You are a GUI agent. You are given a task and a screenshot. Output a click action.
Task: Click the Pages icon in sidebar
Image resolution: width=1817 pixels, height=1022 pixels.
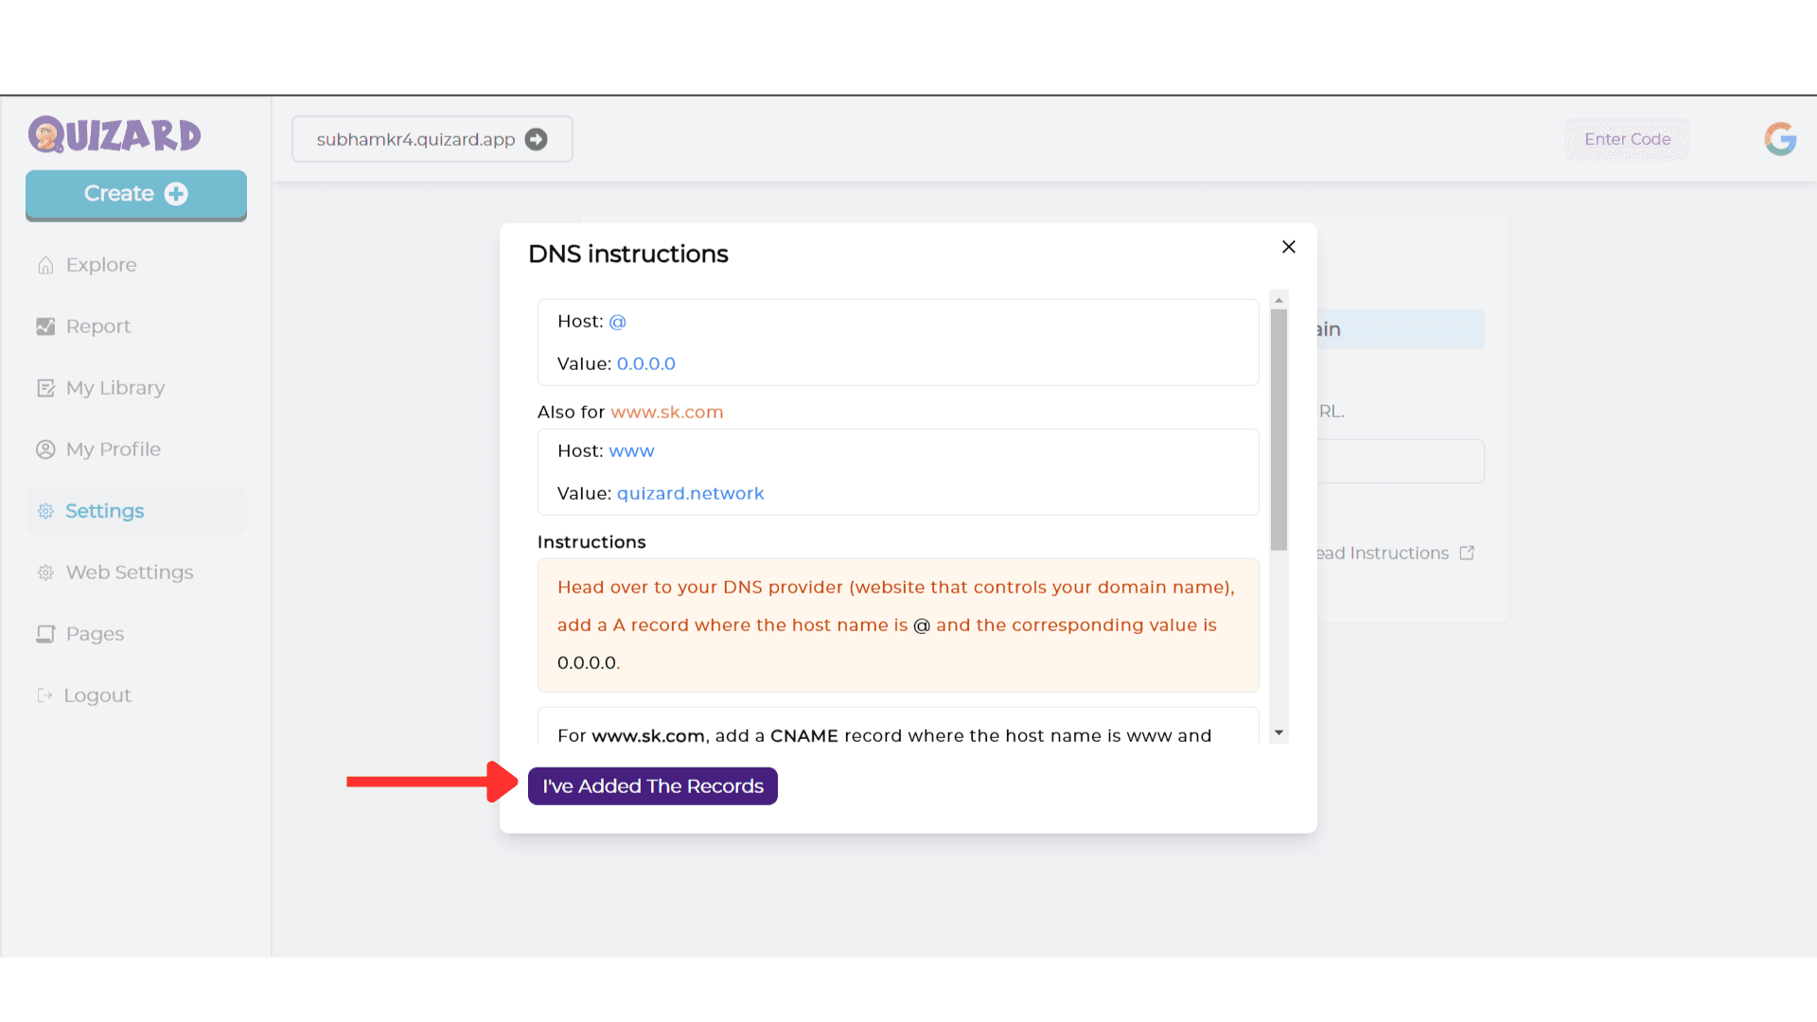[45, 634]
